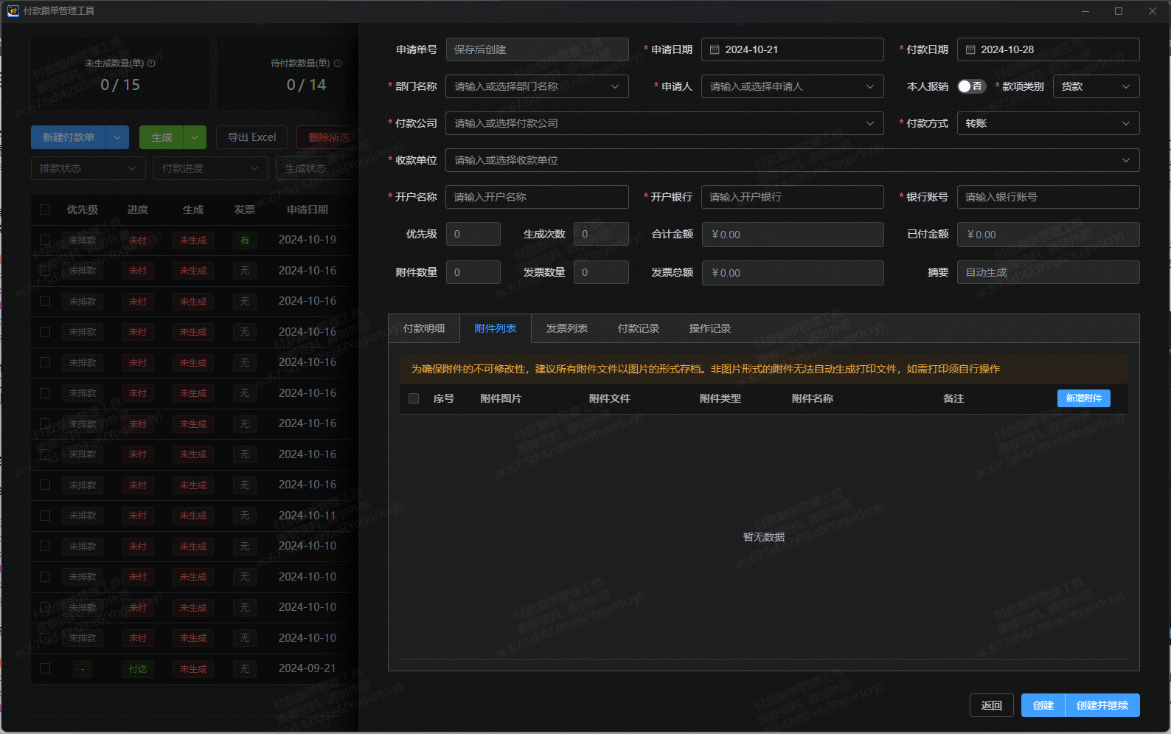Click the 返回 button
Screen dimensions: 1171x734
(x=992, y=705)
